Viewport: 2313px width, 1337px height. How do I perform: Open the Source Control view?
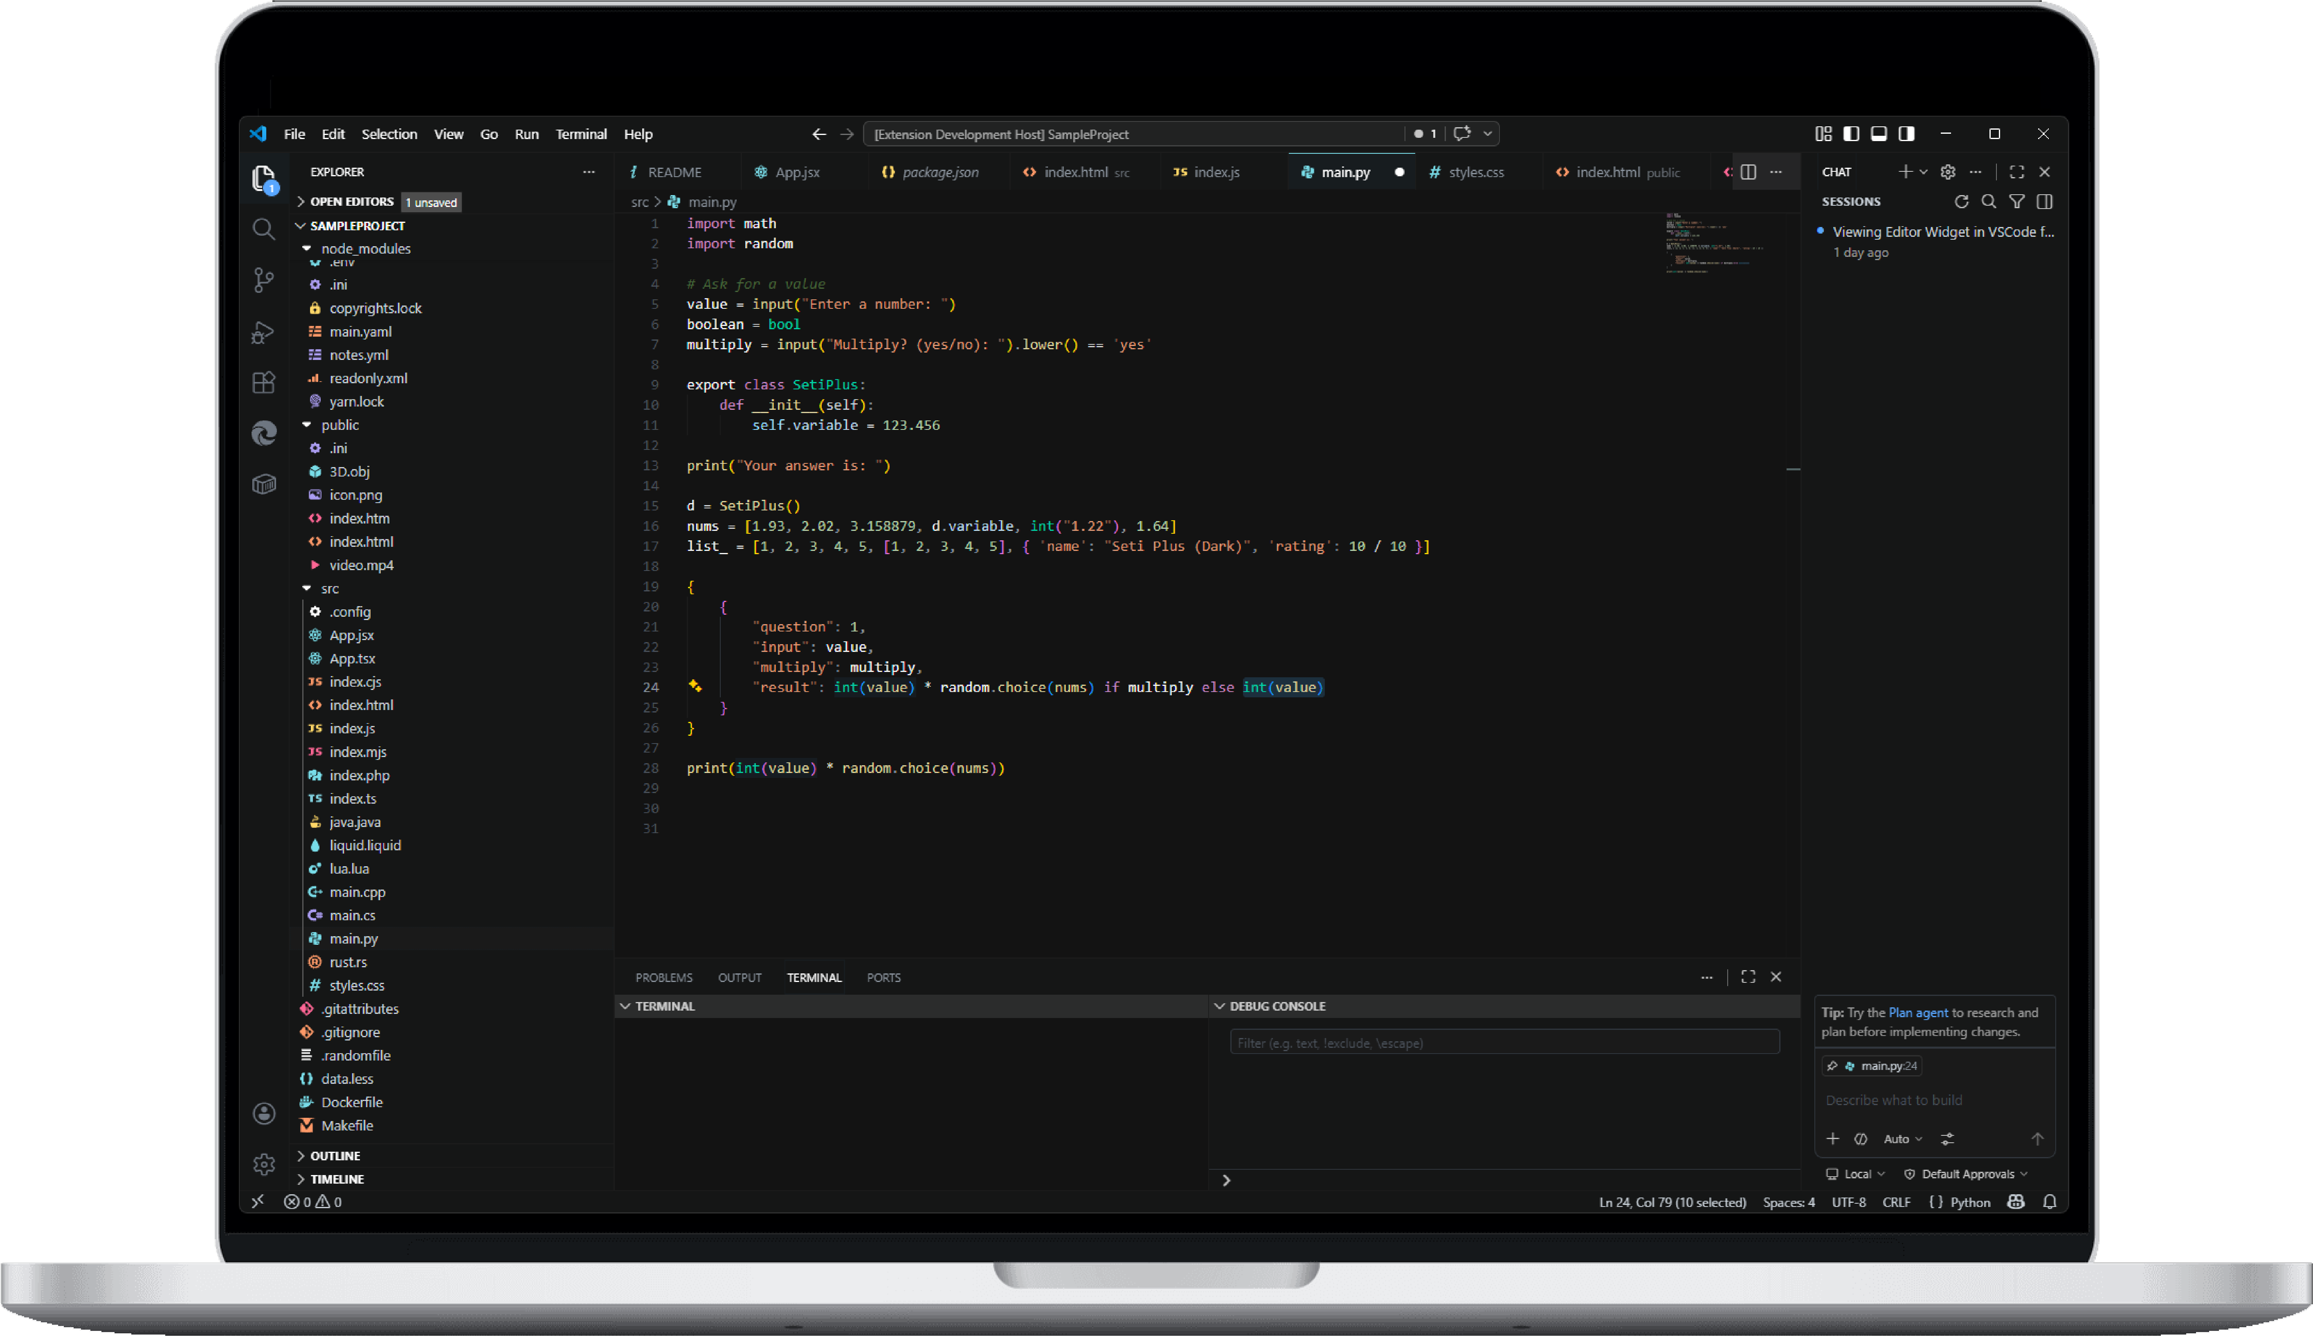pos(263,280)
